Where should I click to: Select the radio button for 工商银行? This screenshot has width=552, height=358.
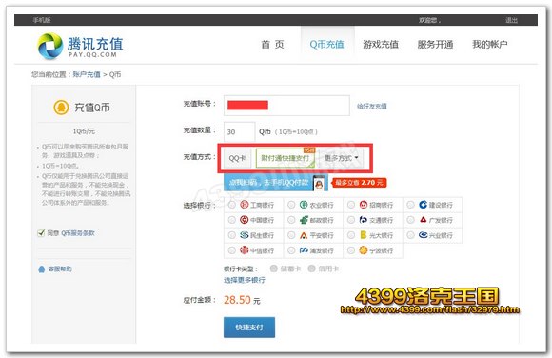coord(231,205)
